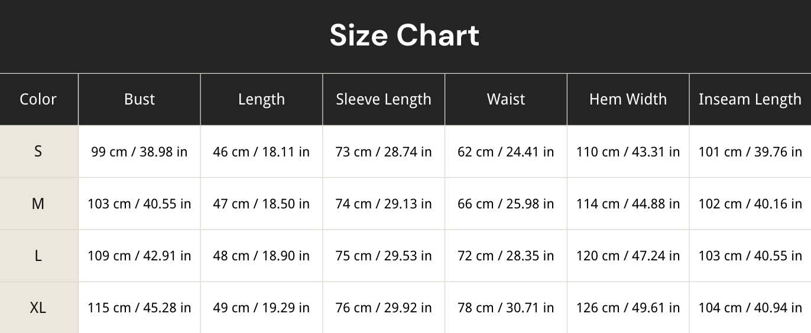Click the Sleeve Length column header
The image size is (811, 333).
[x=384, y=99]
